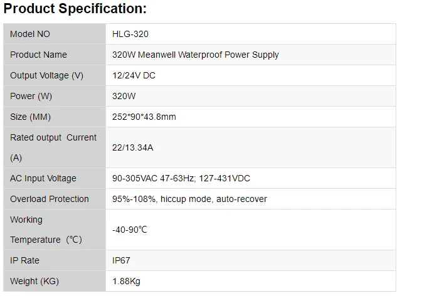Click the hiccup mode, auto-recover text
Viewport: 422px width, 303px height.
tap(213, 199)
